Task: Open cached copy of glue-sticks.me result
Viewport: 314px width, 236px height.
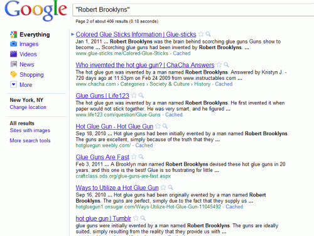Action: coord(181,53)
